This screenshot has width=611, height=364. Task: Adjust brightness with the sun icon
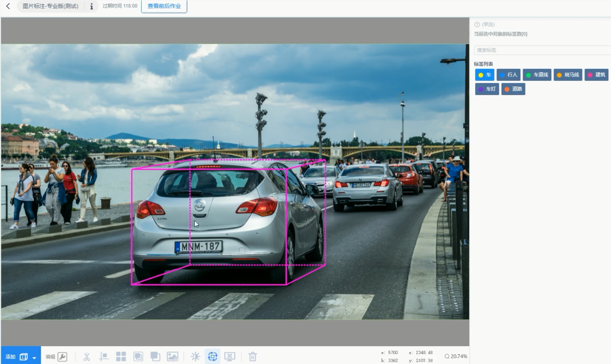195,356
